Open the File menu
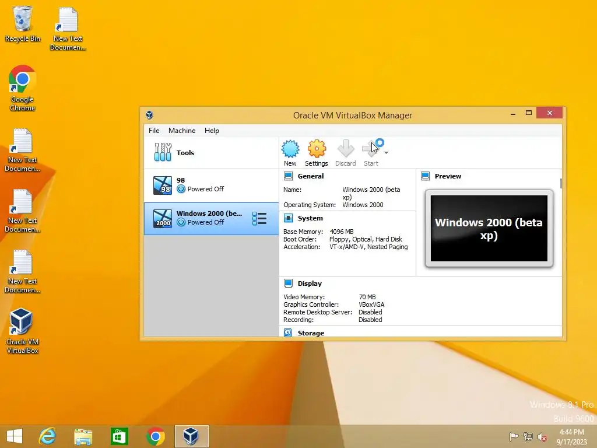The width and height of the screenshot is (597, 448). coord(154,131)
